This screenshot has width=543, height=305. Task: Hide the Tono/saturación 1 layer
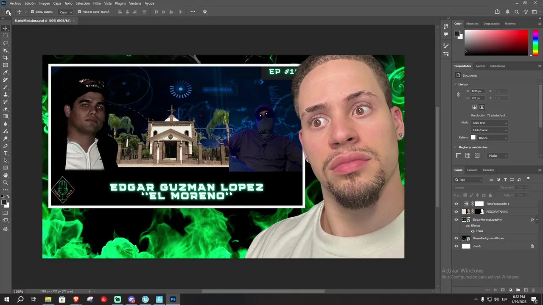[x=456, y=204]
